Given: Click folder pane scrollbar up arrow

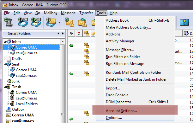Looking at the screenshot, I should 63,41.
